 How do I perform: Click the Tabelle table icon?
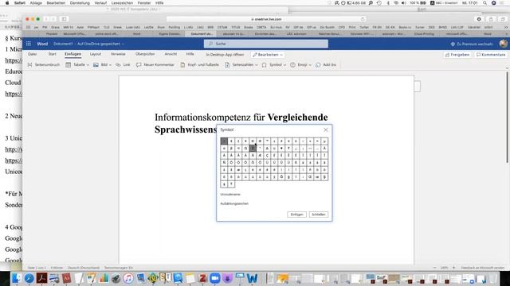[x=69, y=65]
